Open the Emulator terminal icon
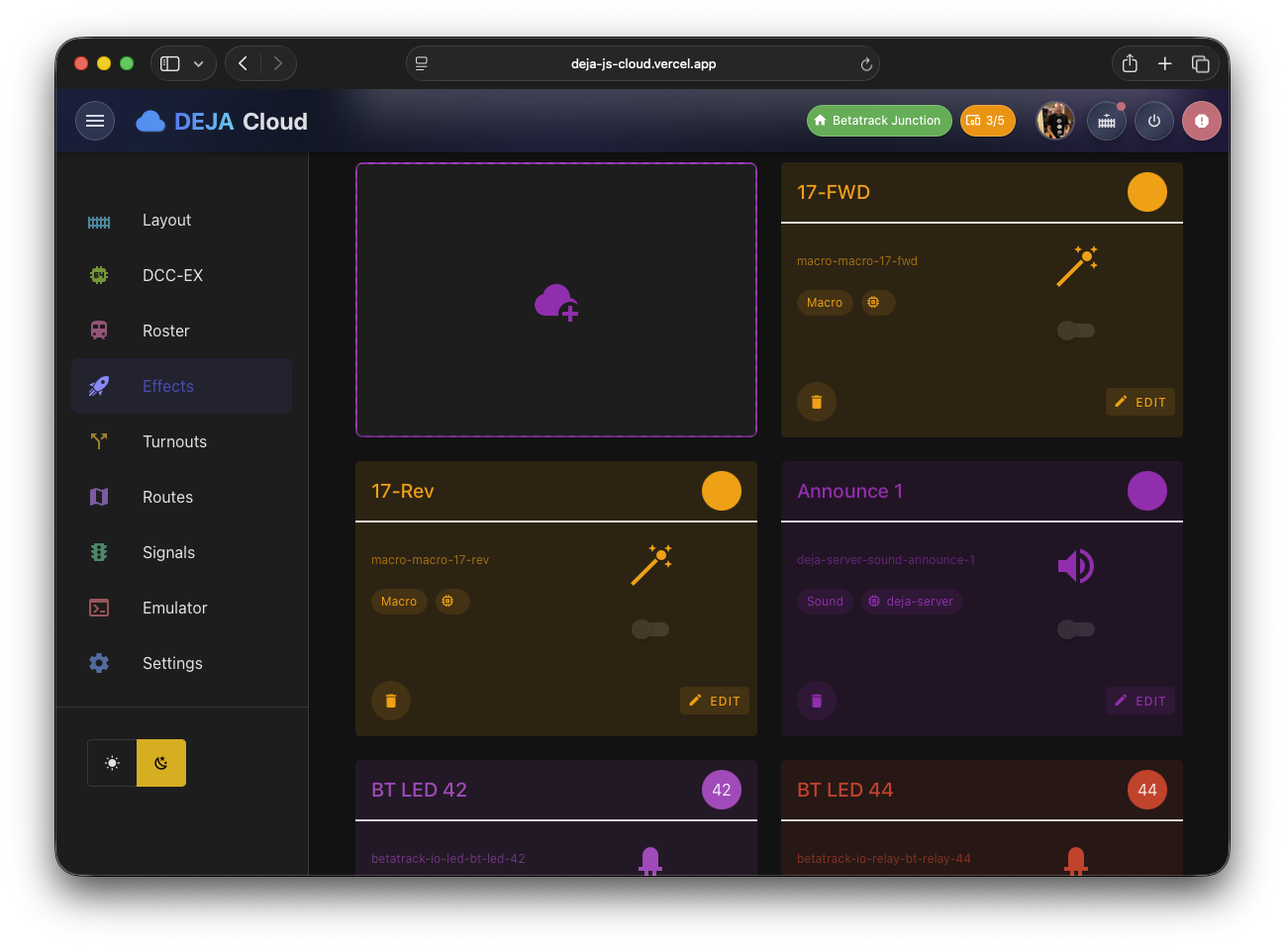The height and width of the screenshot is (949, 1285). 99,608
